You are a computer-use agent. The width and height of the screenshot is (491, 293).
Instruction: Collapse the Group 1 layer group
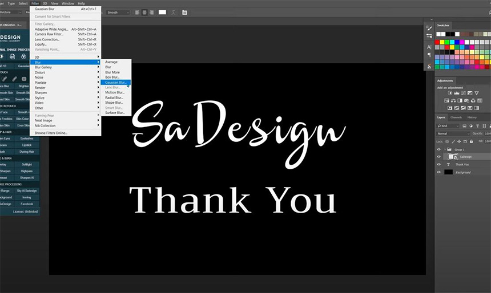(x=445, y=149)
